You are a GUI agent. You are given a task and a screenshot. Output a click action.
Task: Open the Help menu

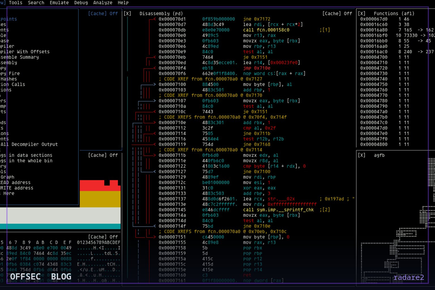(123, 3)
